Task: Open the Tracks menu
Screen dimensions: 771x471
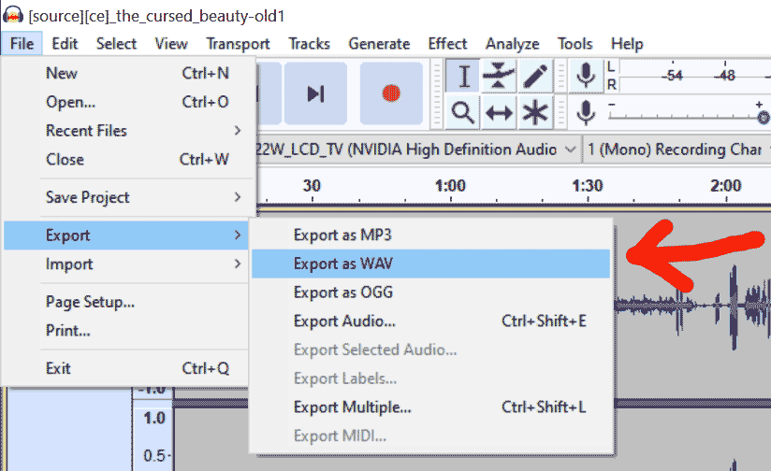Action: pyautogui.click(x=309, y=44)
